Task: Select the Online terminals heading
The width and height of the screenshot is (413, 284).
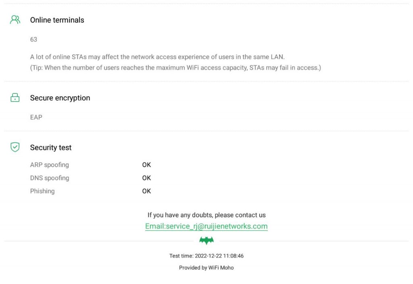Action: pos(57,20)
